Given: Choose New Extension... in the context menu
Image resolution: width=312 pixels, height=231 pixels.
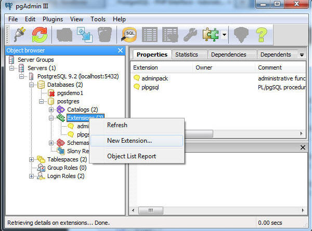Looking at the screenshot, I should [x=137, y=141].
